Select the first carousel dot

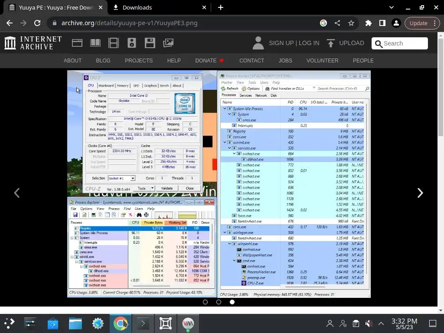pyautogui.click(x=205, y=302)
